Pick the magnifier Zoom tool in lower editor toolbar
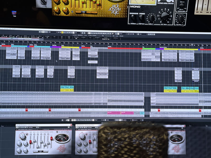Image resolution: width=211 pixels, height=158 pixels. (x=87, y=120)
